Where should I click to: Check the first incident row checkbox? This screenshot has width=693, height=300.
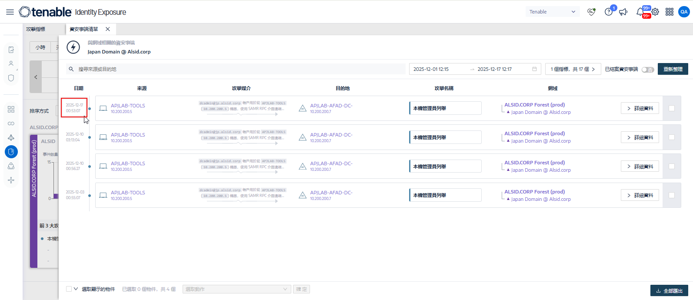click(672, 108)
